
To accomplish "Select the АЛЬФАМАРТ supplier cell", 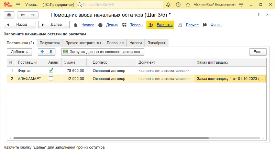I will click(31, 79).
